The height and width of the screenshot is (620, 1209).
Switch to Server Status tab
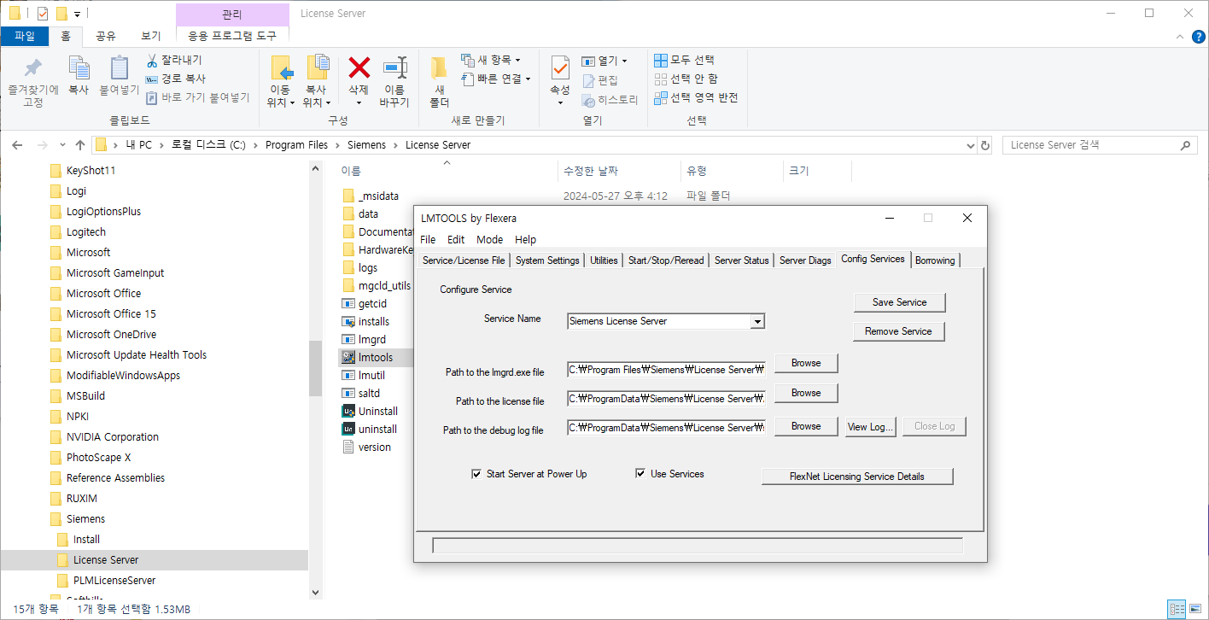tap(741, 260)
